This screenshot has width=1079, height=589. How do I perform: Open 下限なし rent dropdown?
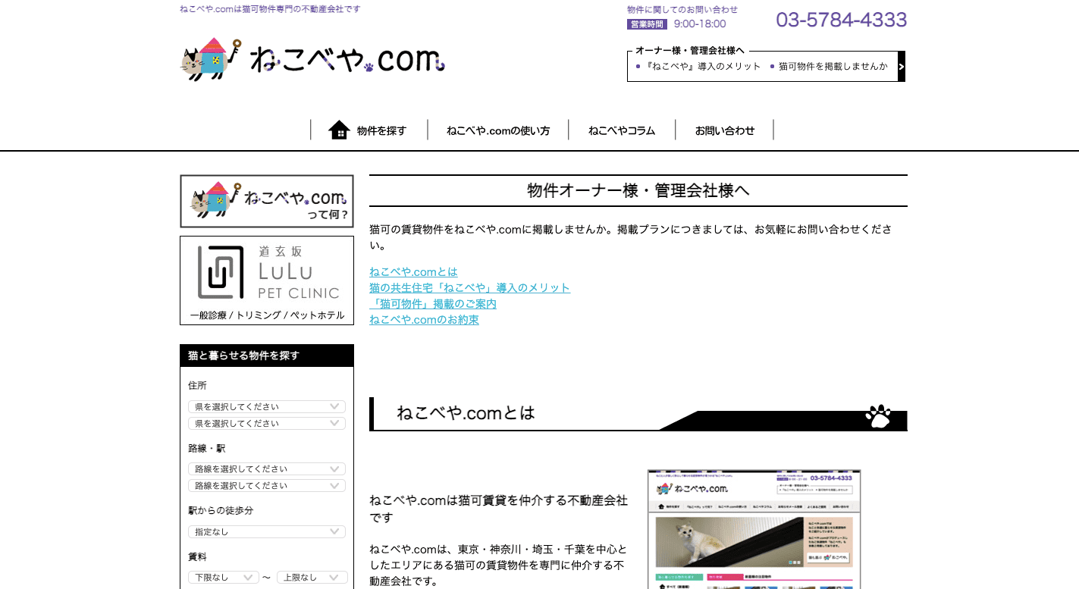pos(224,578)
